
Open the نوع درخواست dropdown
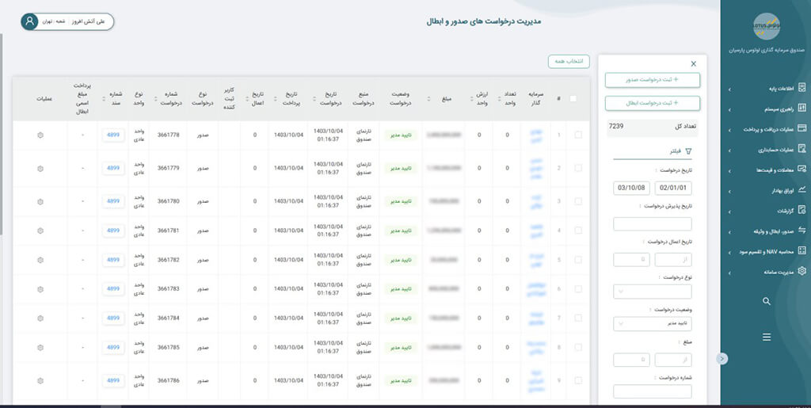pyautogui.click(x=652, y=292)
